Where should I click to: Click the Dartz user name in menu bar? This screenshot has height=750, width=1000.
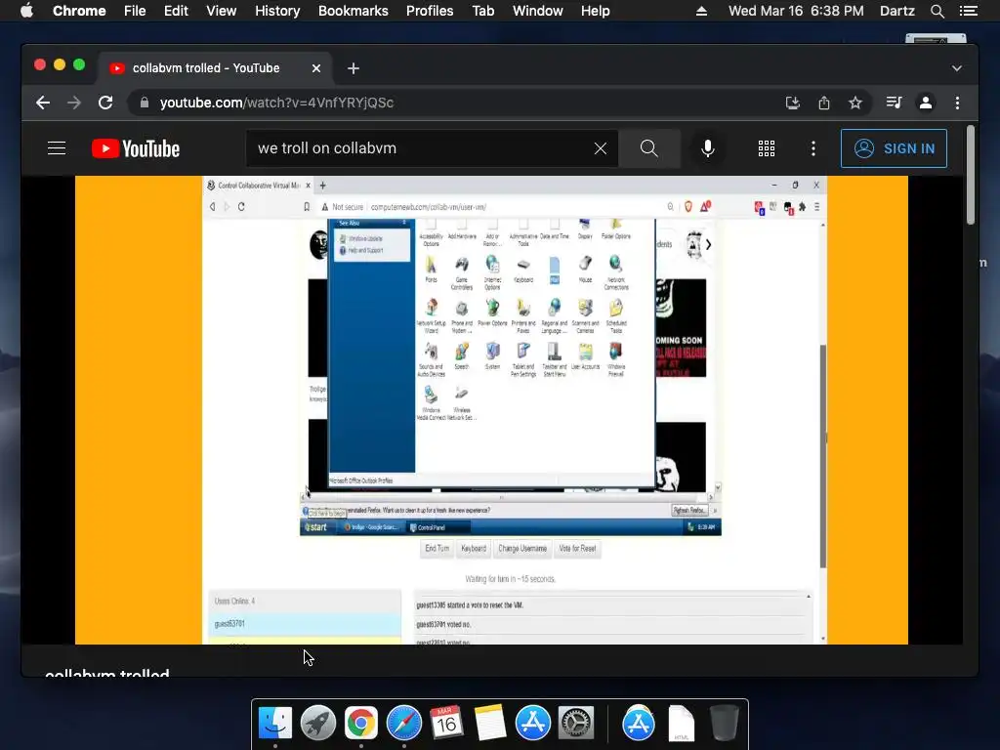pos(896,11)
